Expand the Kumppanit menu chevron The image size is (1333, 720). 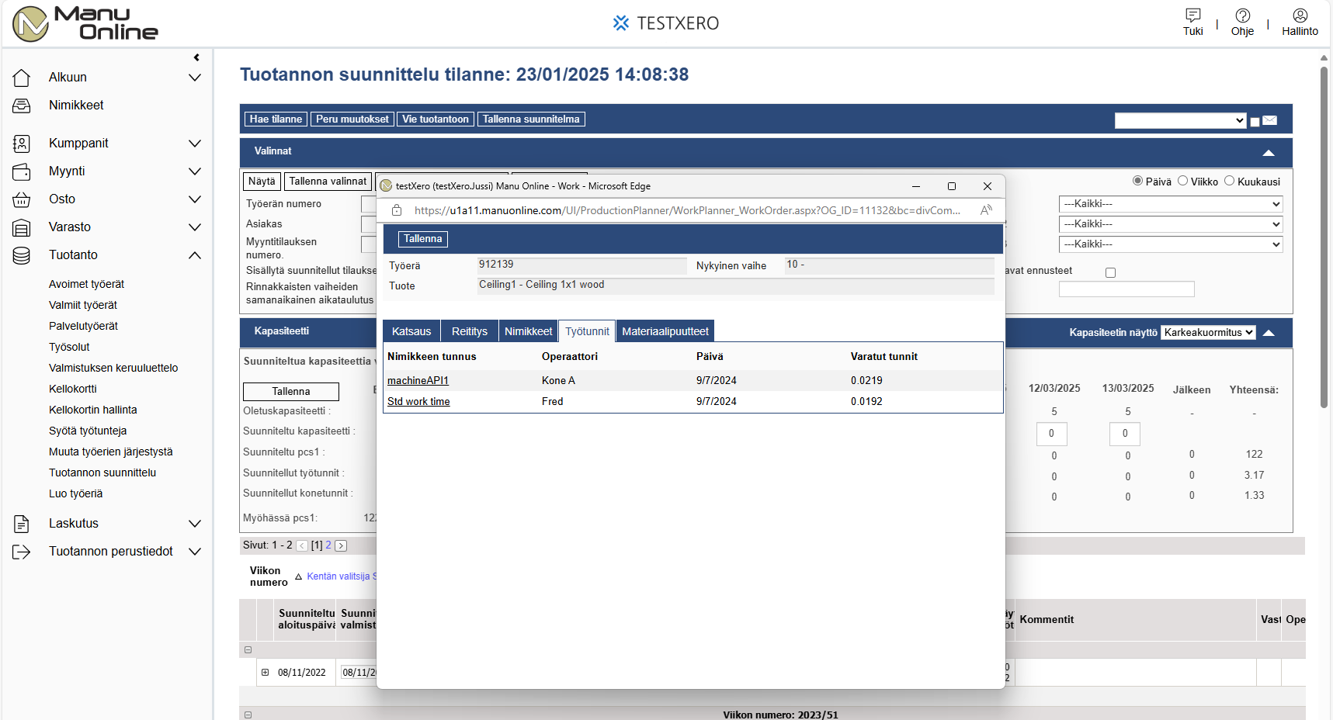coord(195,144)
